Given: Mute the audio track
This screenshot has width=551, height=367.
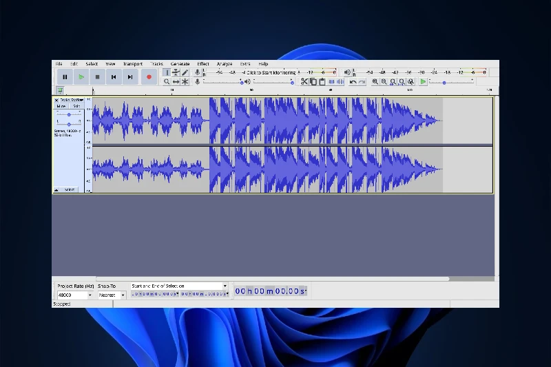Looking at the screenshot, I should [x=61, y=106].
